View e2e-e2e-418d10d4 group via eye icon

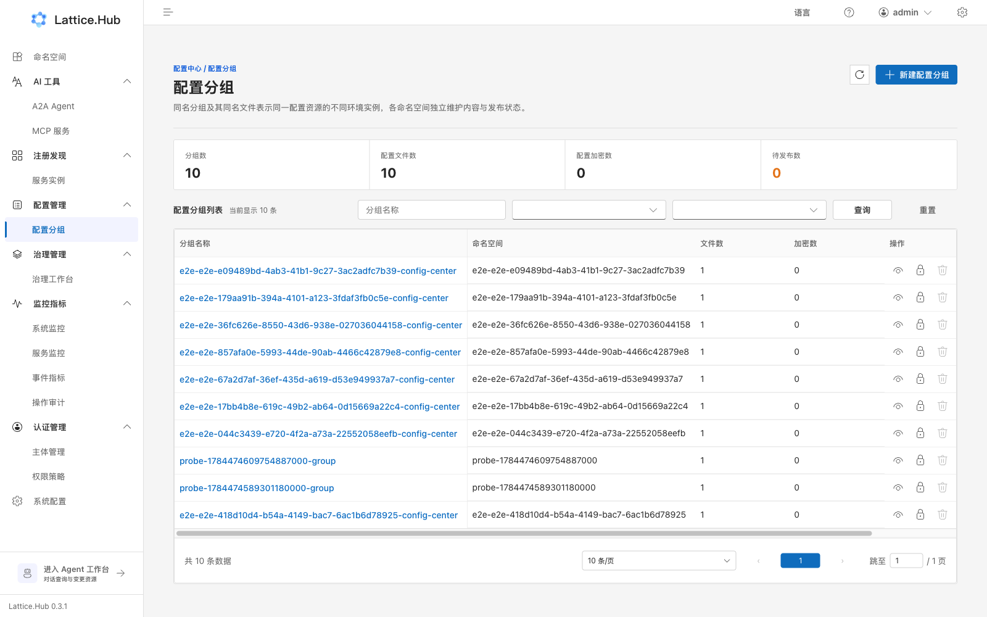coord(898,515)
